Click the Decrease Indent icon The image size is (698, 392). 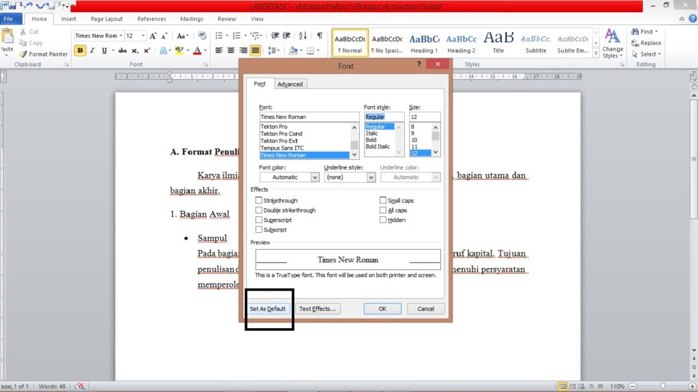coord(275,36)
